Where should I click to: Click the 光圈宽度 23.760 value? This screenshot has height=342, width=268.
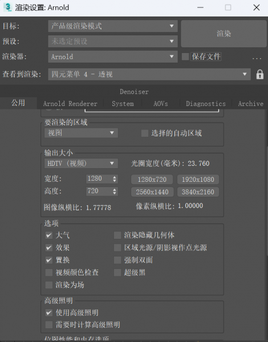(x=198, y=164)
